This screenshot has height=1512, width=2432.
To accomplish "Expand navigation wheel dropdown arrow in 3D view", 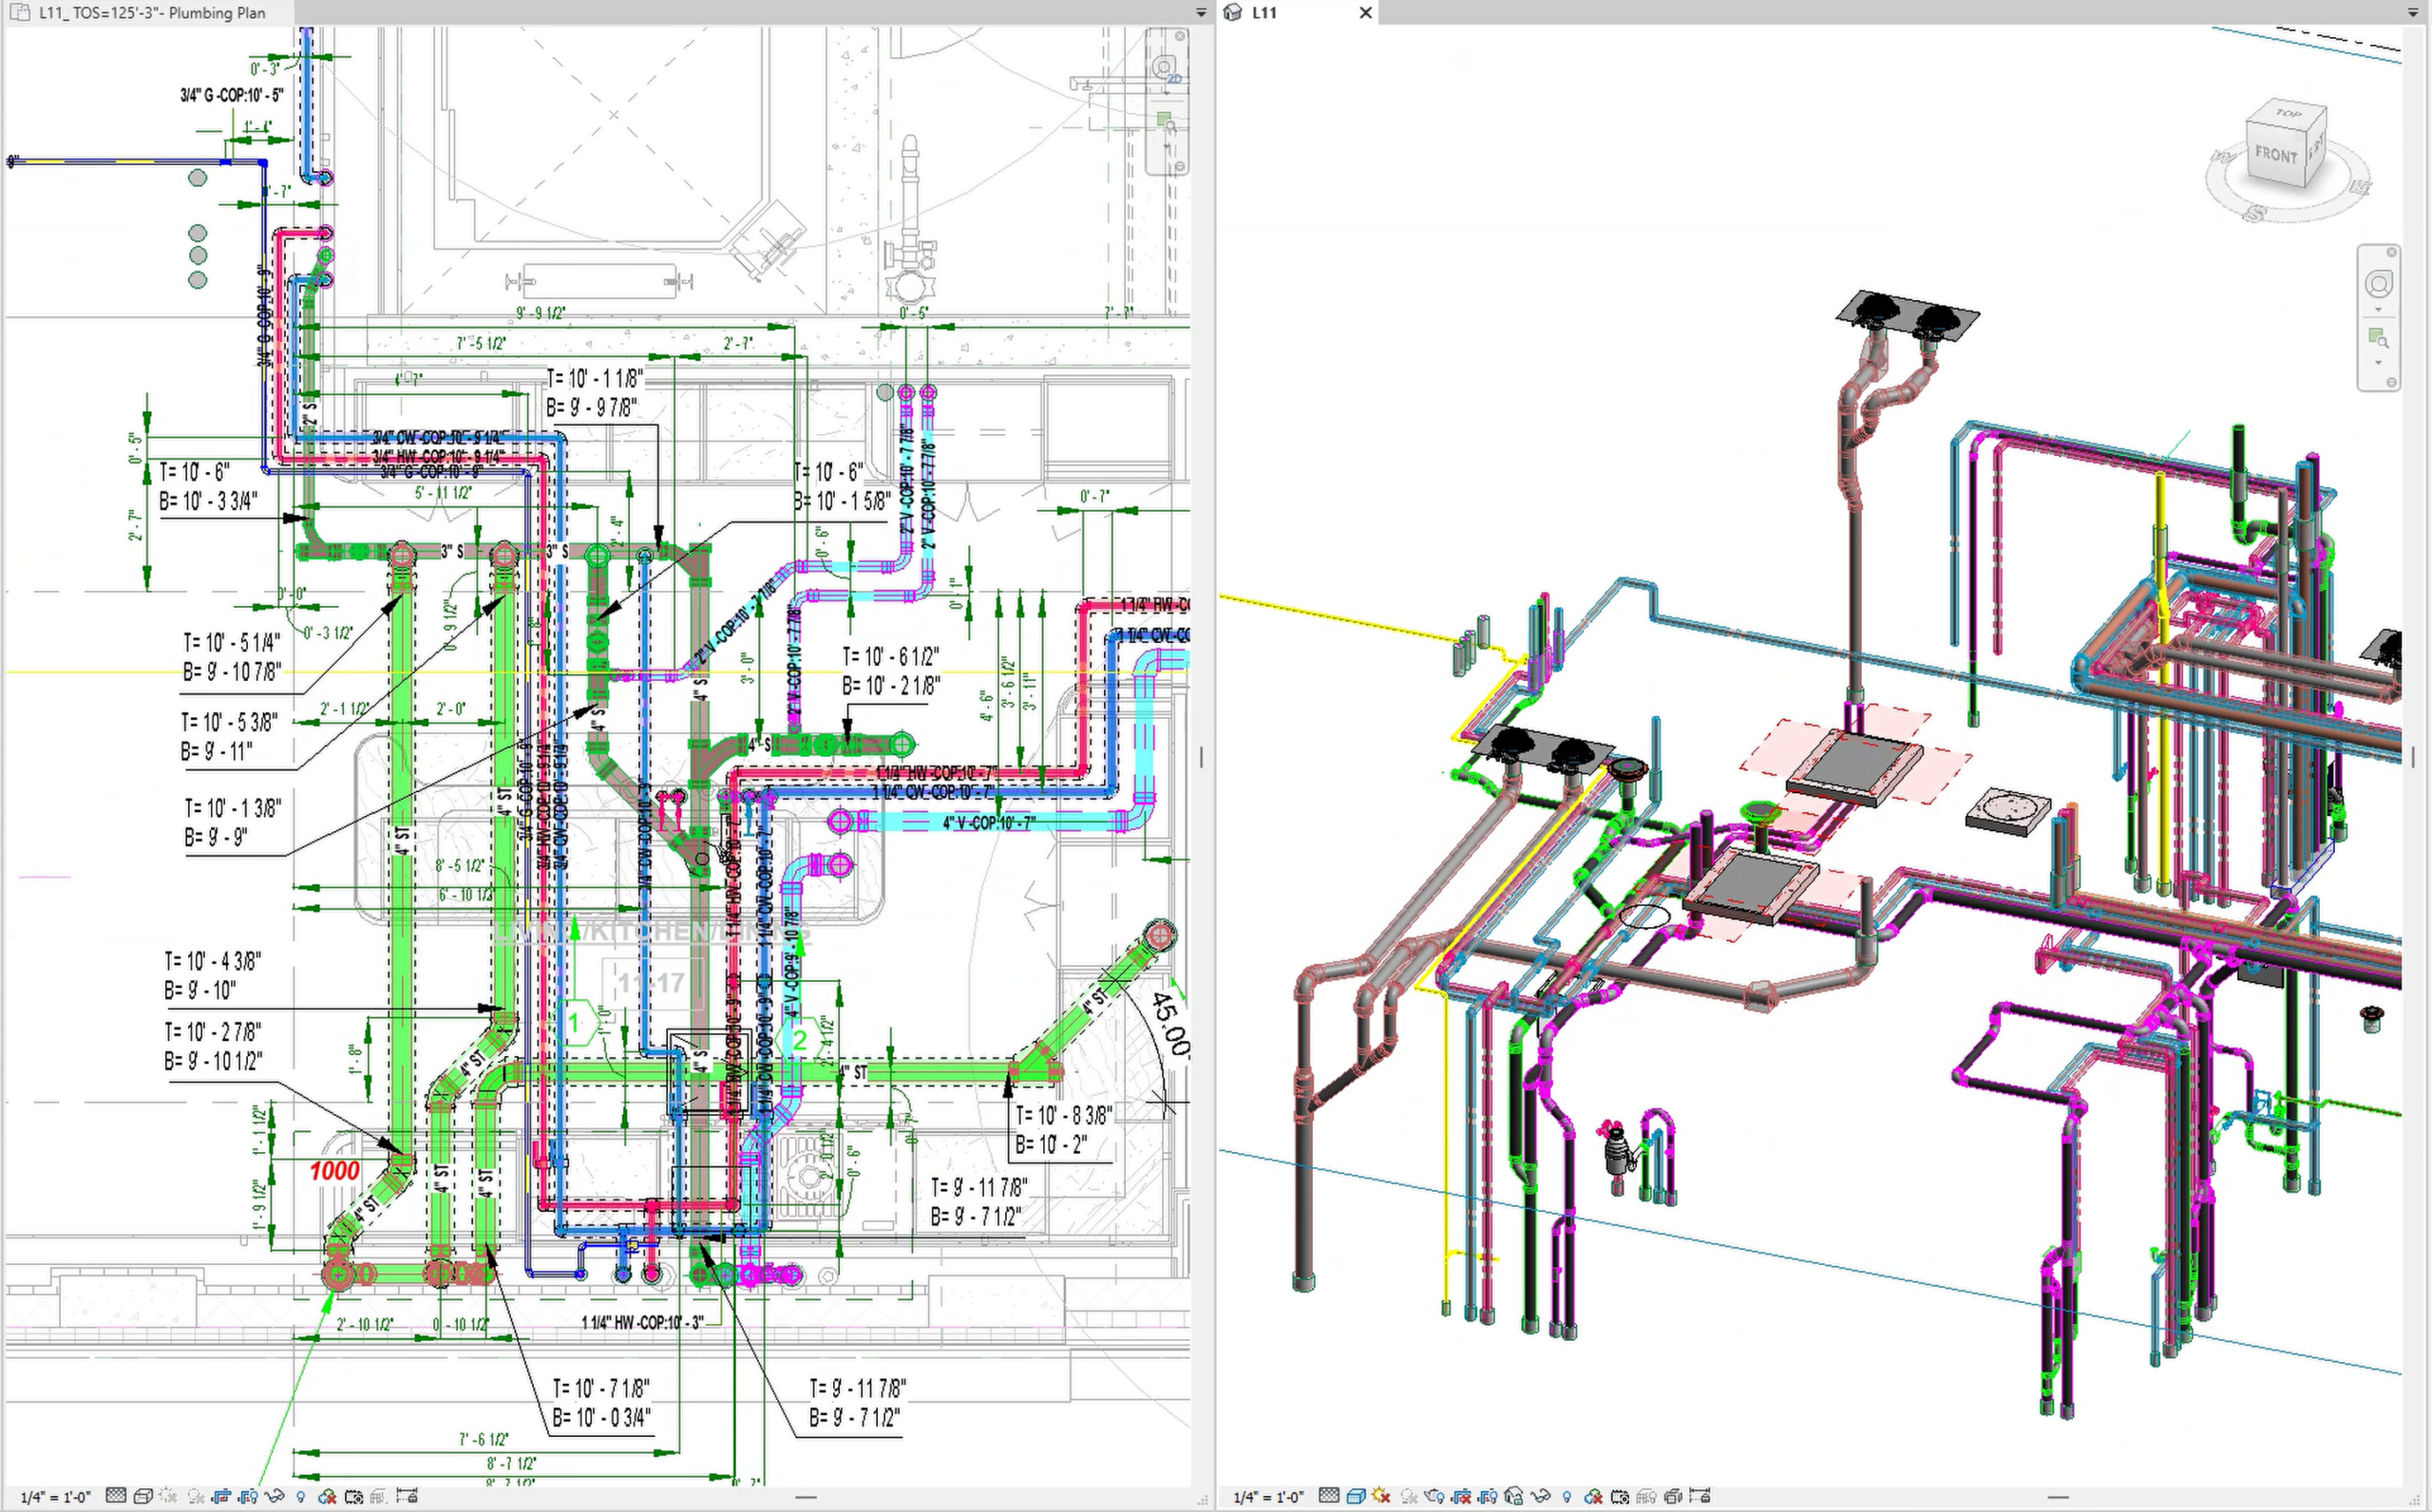I will pyautogui.click(x=2378, y=310).
